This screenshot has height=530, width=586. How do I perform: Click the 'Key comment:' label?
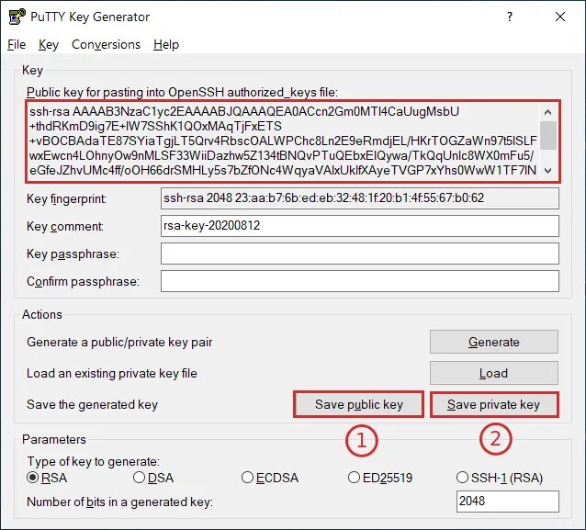click(x=65, y=227)
